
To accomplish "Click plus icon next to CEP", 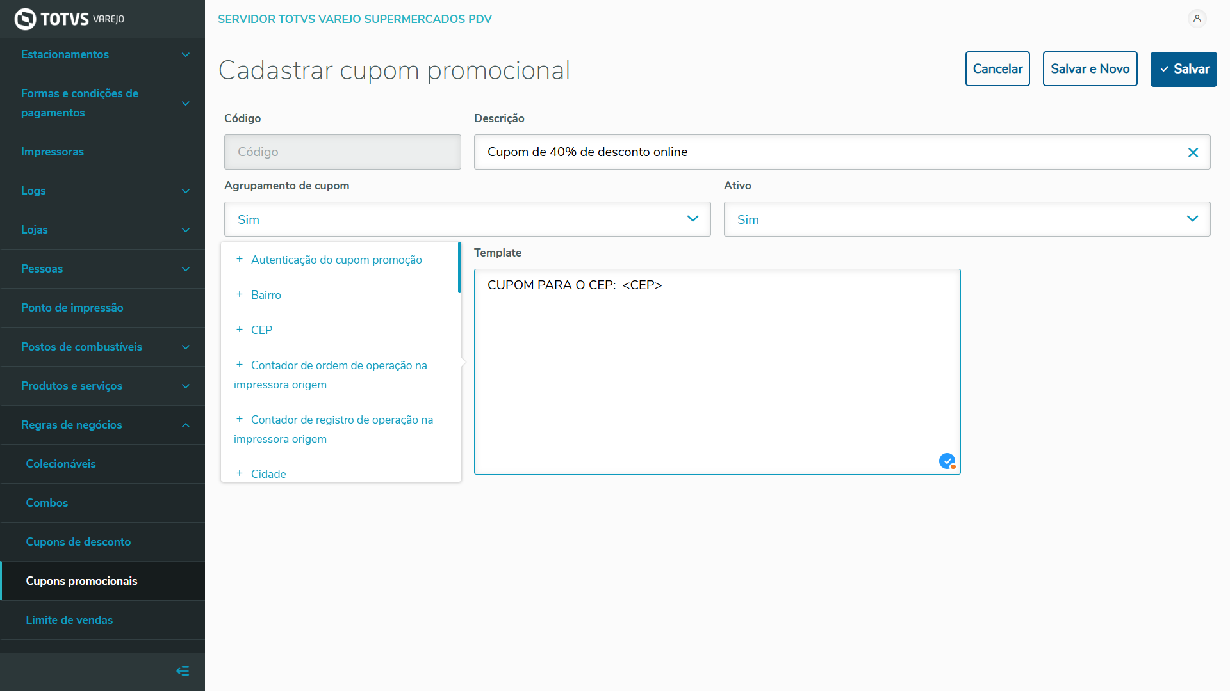I will [x=240, y=330].
